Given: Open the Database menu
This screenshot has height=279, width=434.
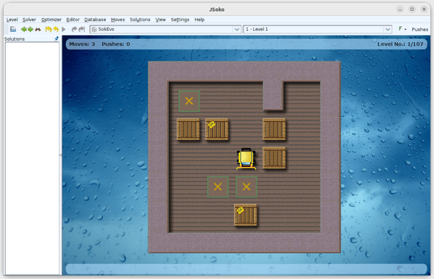Looking at the screenshot, I should [95, 20].
